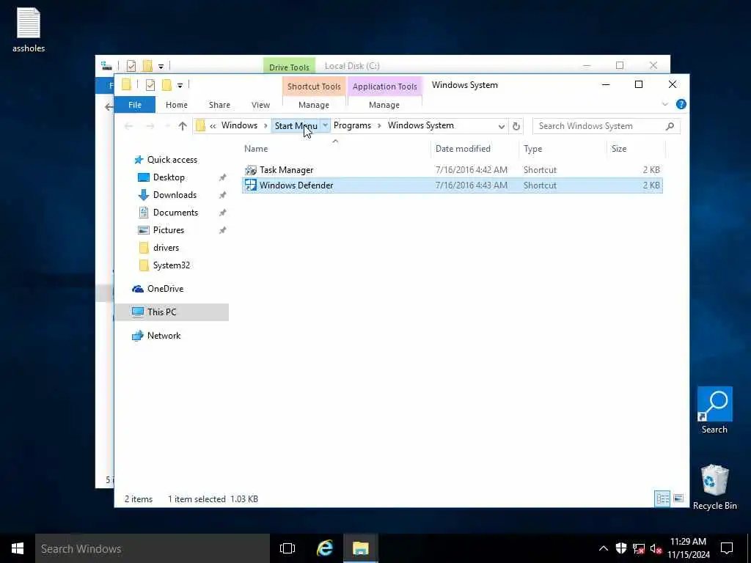This screenshot has height=563, width=751.
Task: Show hidden tray icons chevron
Action: [x=604, y=548]
